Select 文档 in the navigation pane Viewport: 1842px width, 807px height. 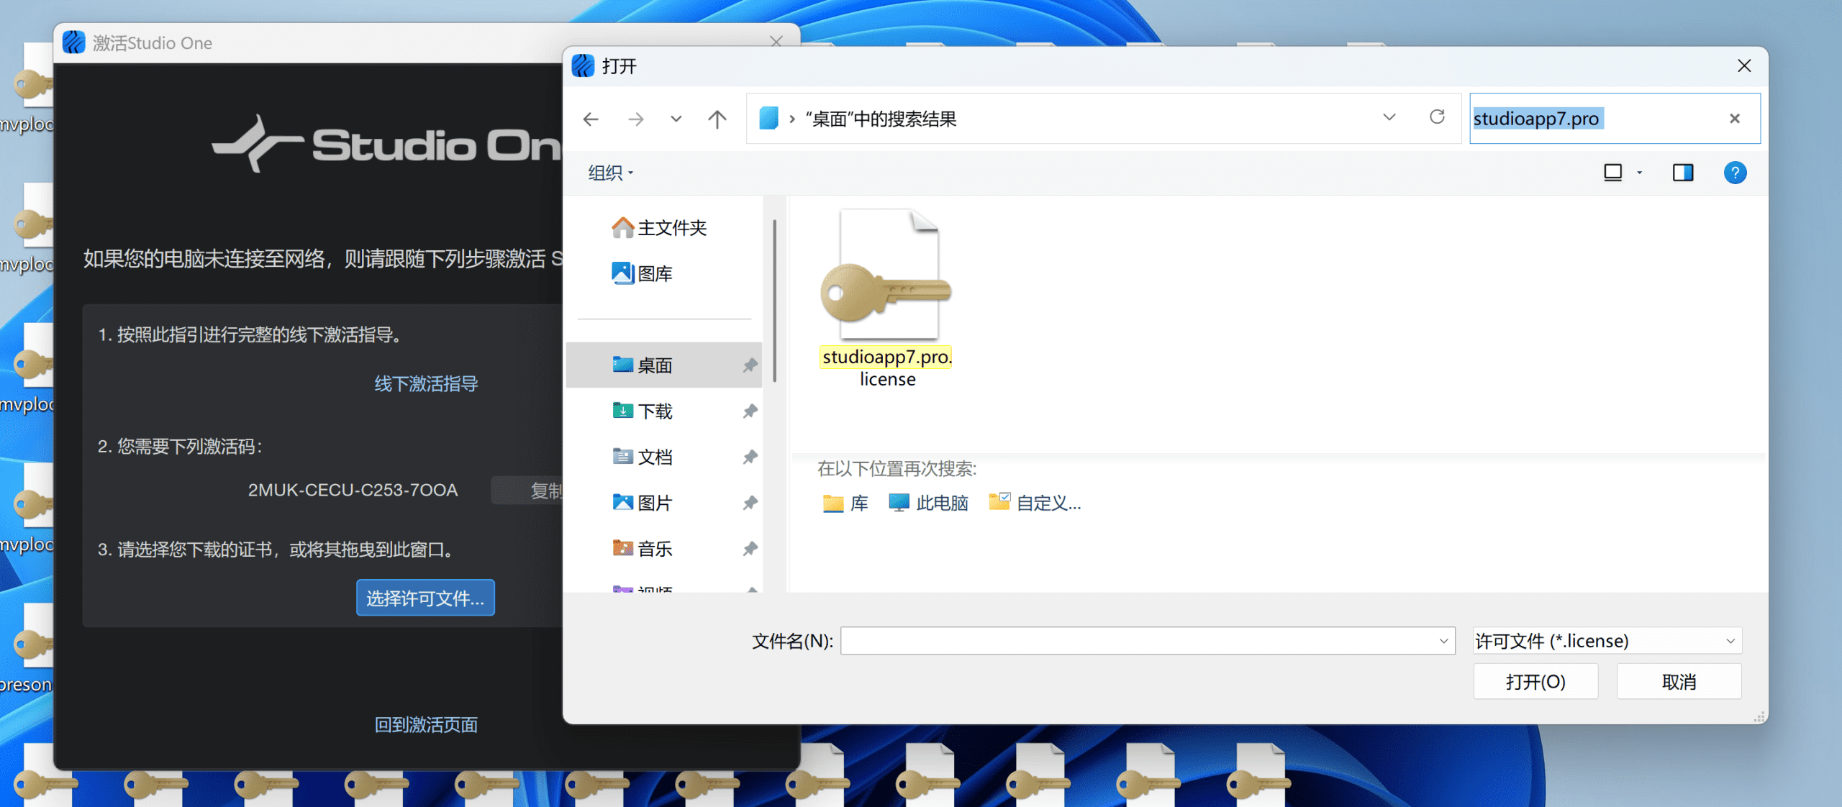tap(655, 457)
